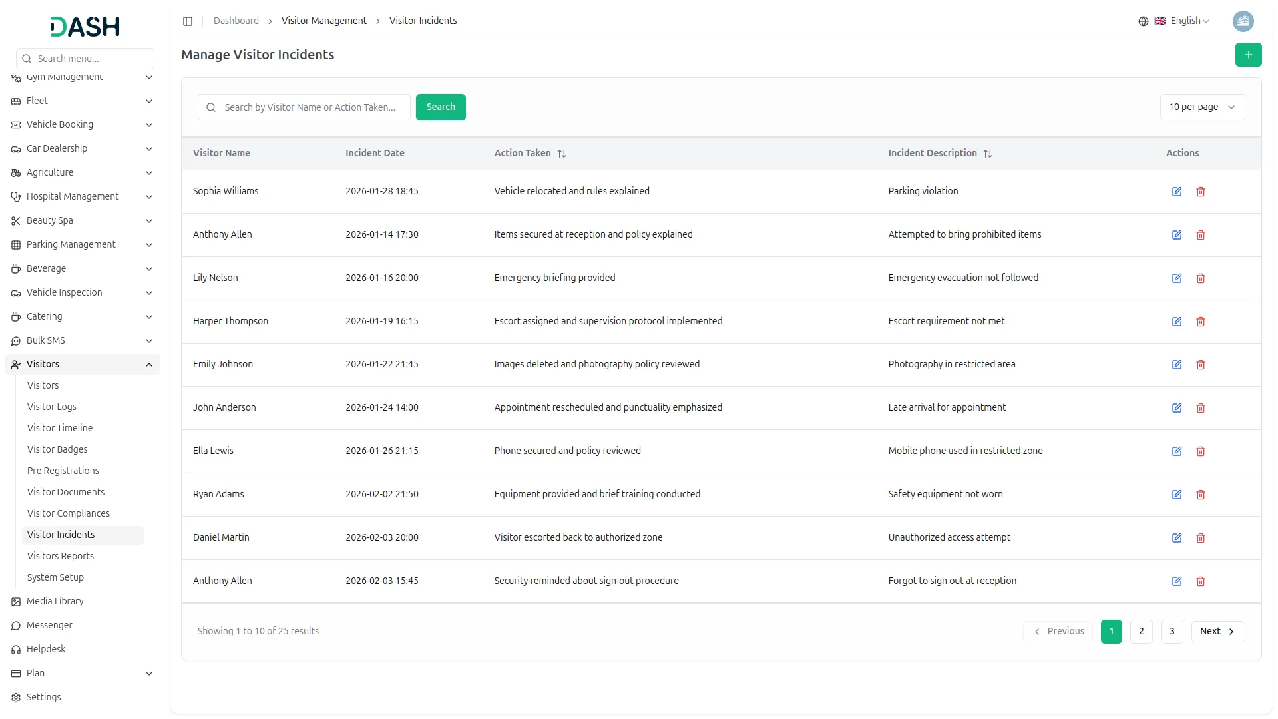
Task: Open the 10 per page dropdown
Action: point(1201,107)
